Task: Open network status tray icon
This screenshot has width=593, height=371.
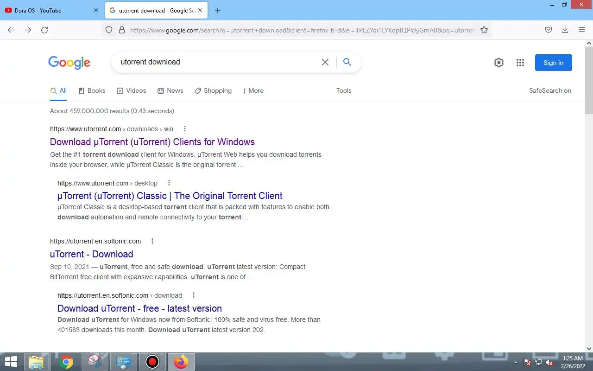Action: click(x=538, y=362)
